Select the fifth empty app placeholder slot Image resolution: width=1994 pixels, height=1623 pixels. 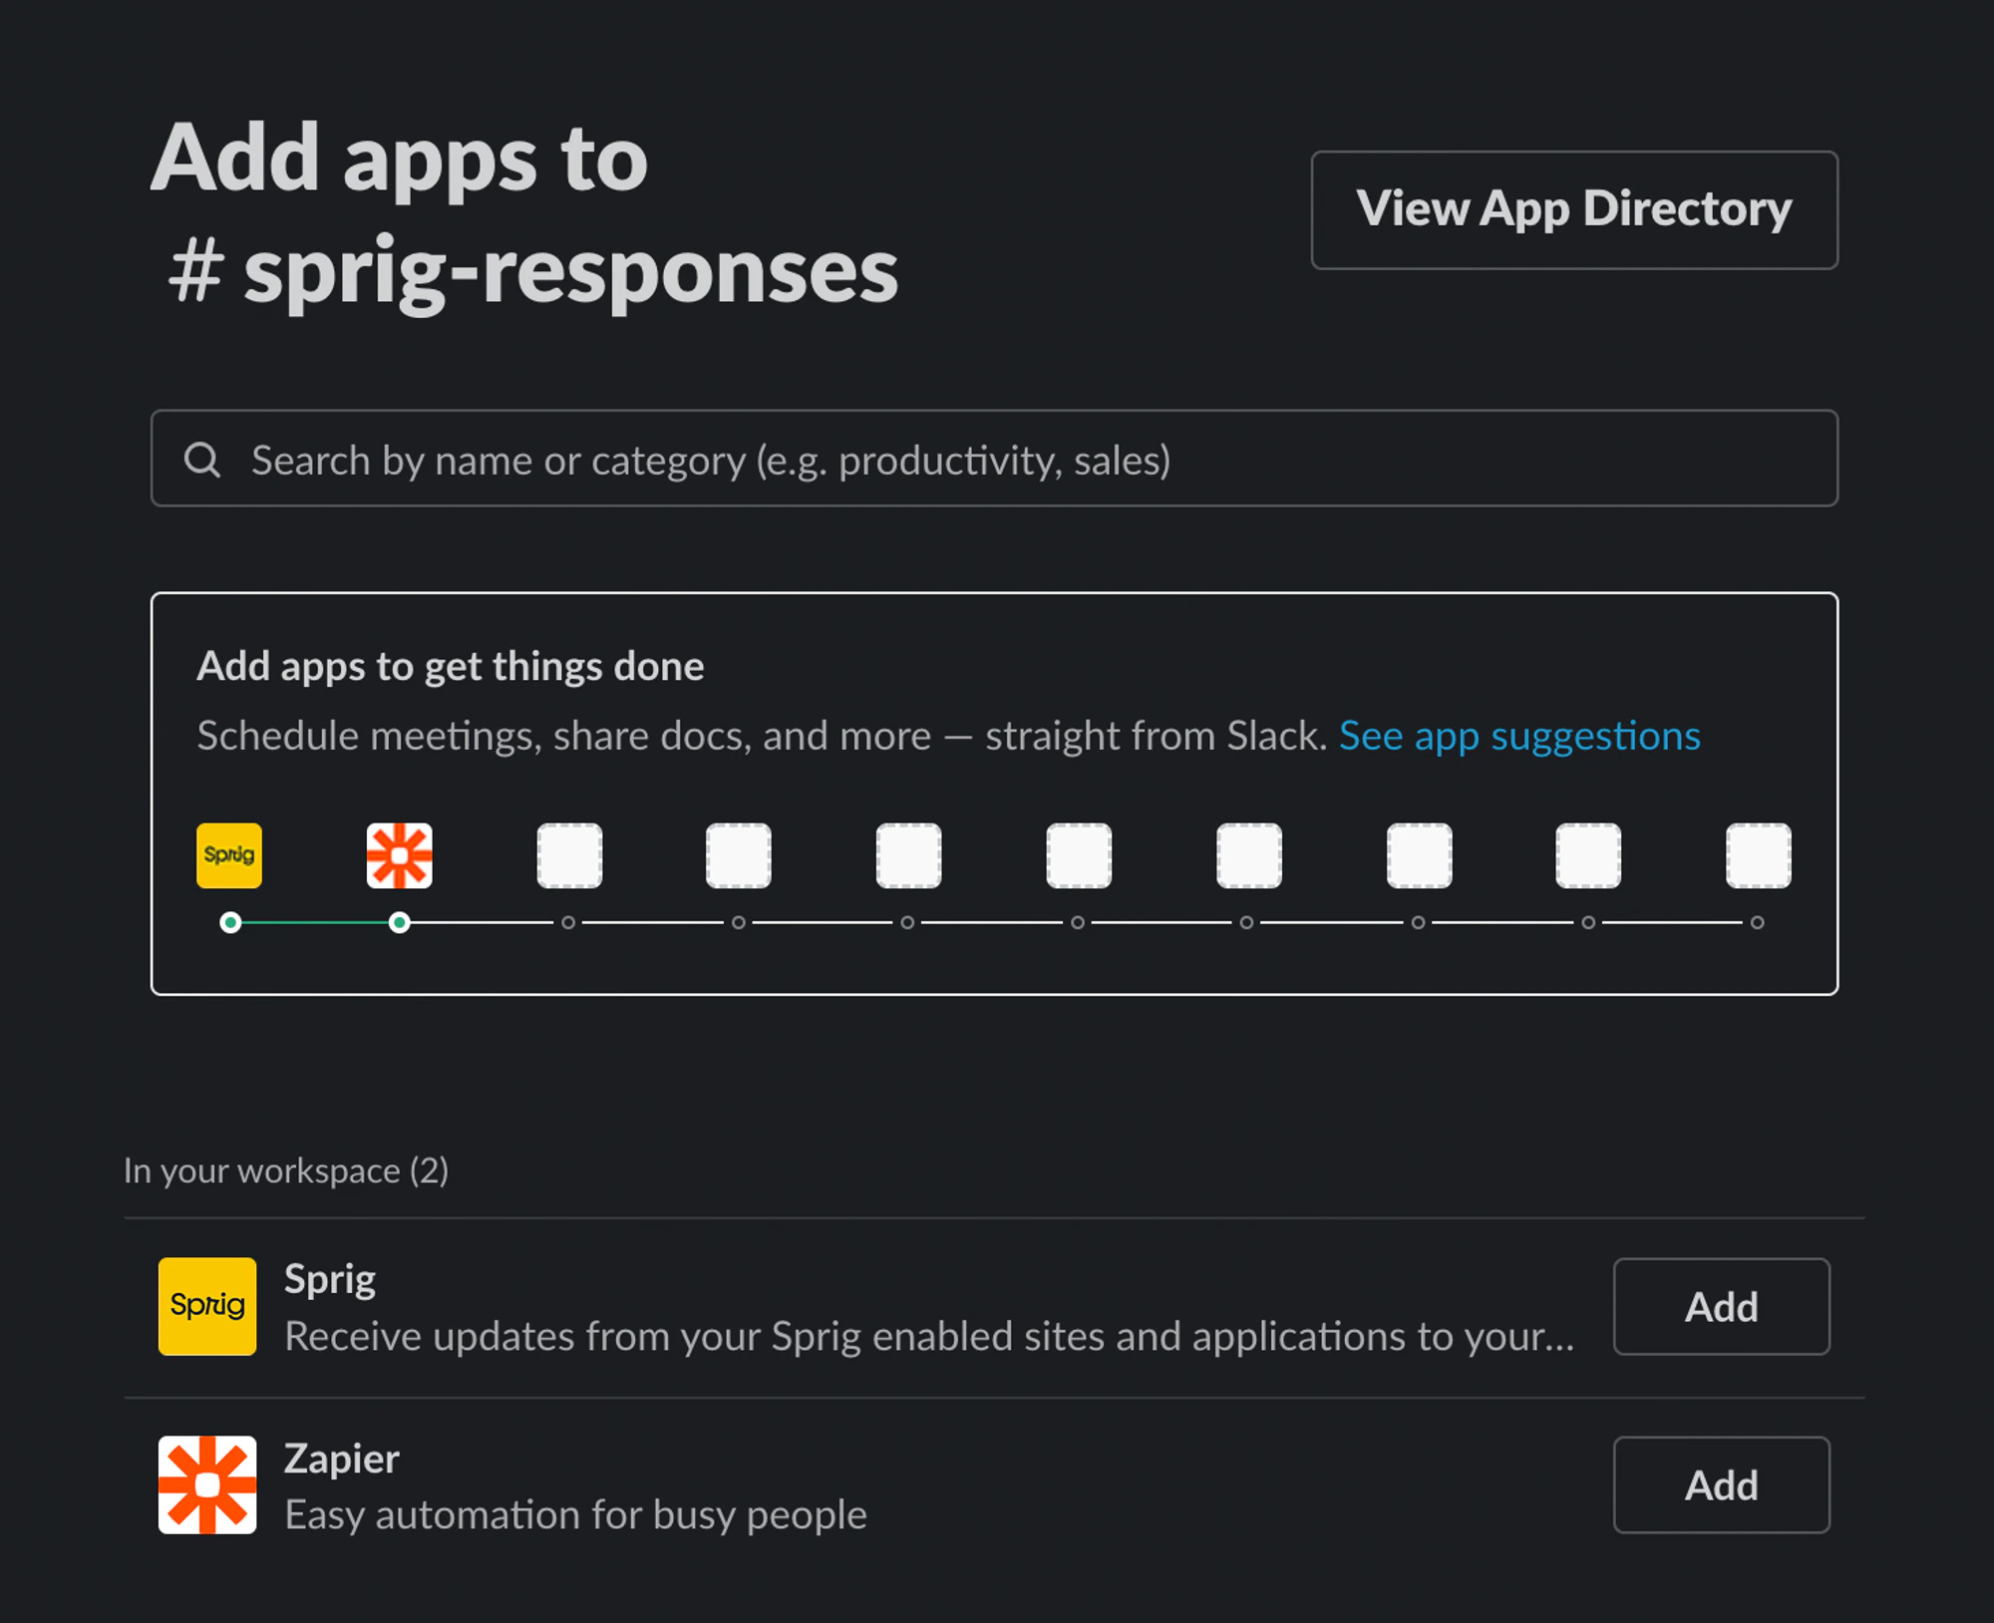click(1249, 855)
